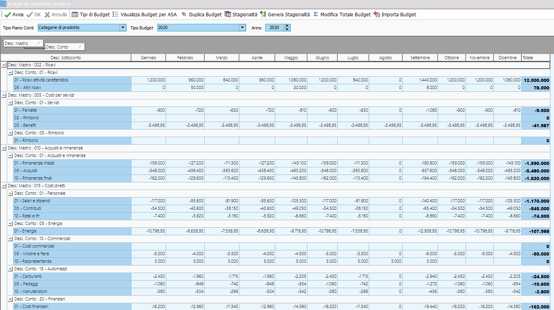Viewport: 554px width, 310px height.
Task: Click the Dicembre column header
Action: [507, 58]
